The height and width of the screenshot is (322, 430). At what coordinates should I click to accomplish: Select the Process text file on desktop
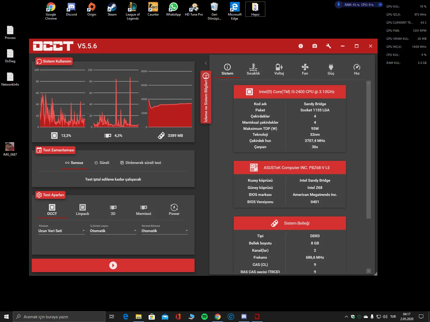click(x=10, y=33)
